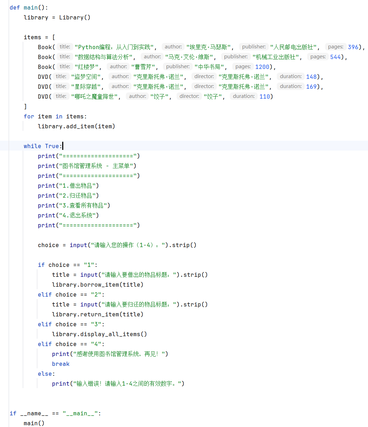The height and width of the screenshot is (427, 368).
Task: Click the "机械工业出版社" publisher string
Action: [275, 57]
